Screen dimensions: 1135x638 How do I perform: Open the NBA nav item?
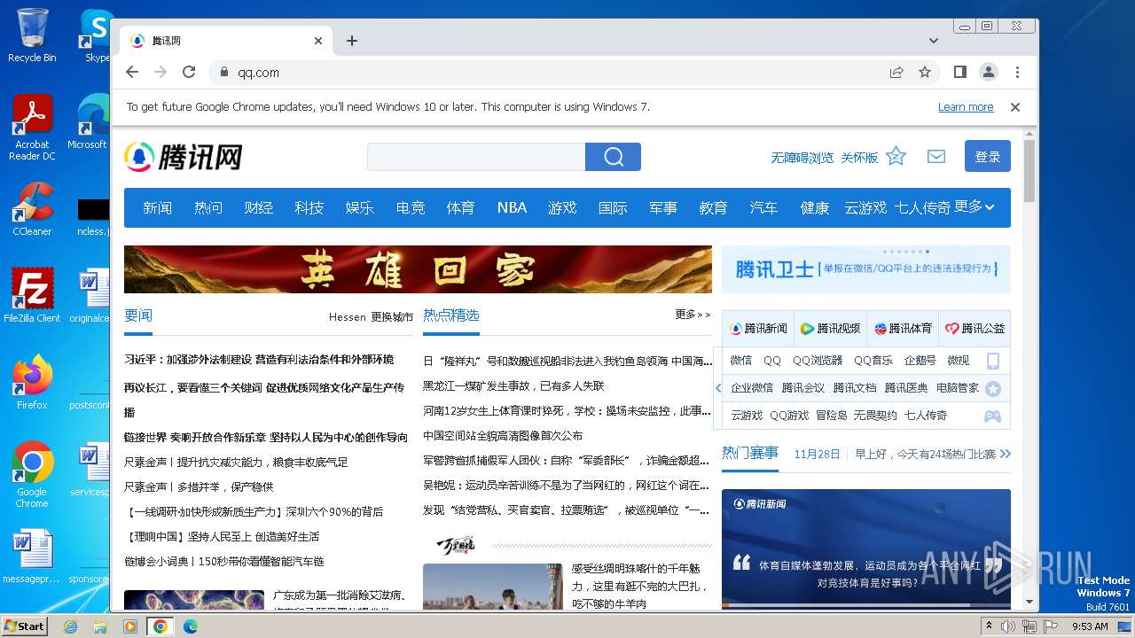coord(512,207)
